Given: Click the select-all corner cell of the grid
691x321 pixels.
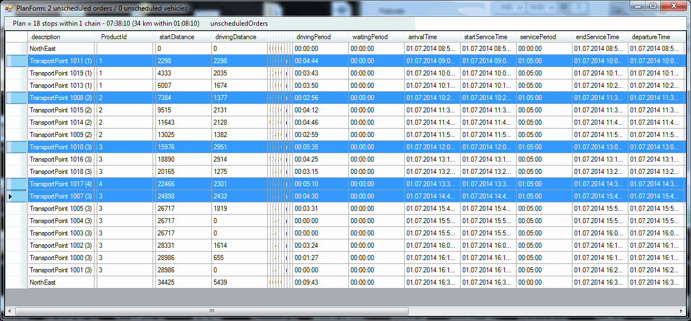Looking at the screenshot, I should [x=16, y=37].
